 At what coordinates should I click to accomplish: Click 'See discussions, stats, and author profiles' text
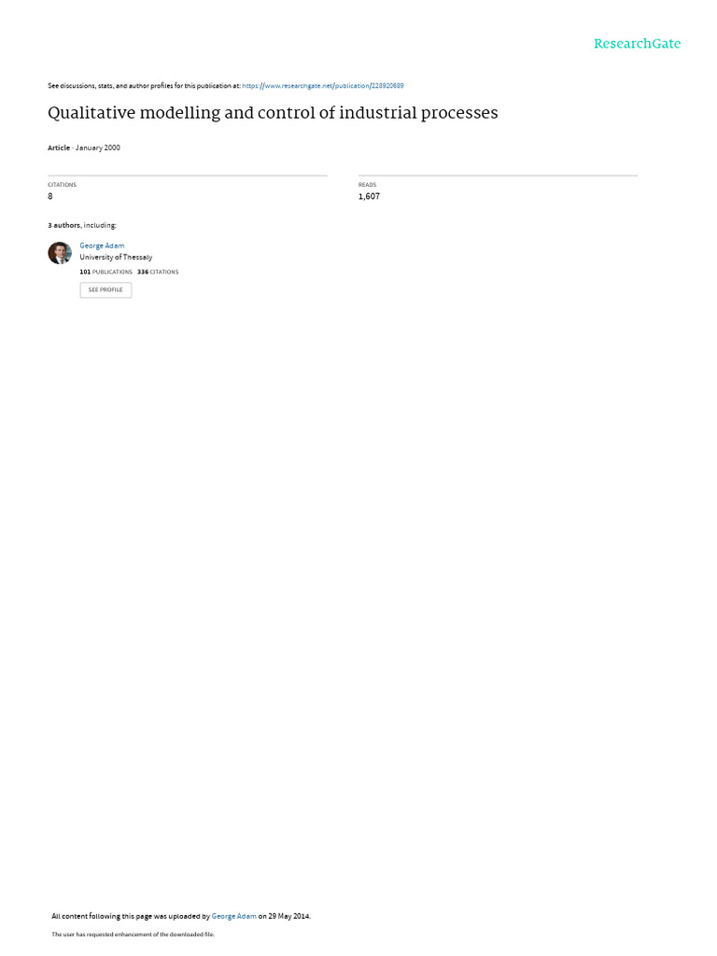coord(110,86)
